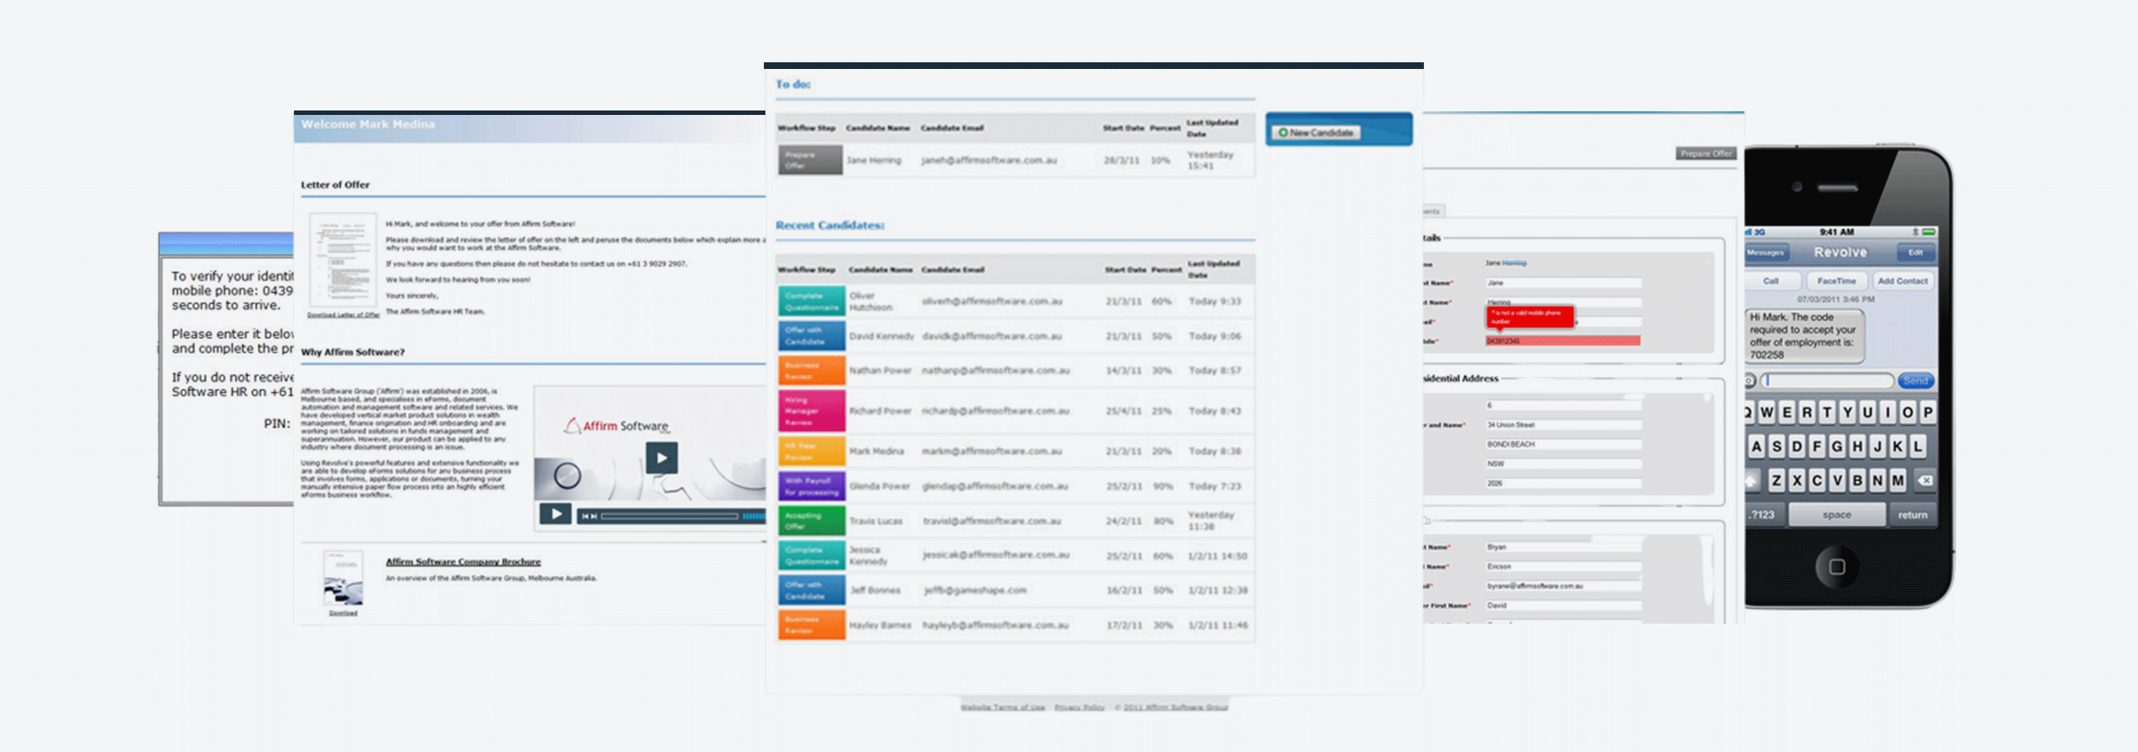Click the skip-back icon in the video player
This screenshot has width=2138, height=752.
[x=589, y=515]
